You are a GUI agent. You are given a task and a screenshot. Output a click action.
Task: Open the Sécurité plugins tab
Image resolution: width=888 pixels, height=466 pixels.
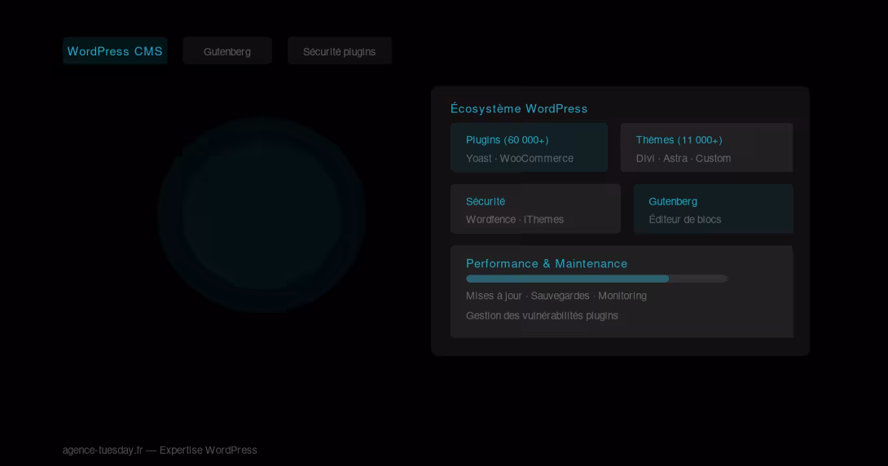pos(339,51)
